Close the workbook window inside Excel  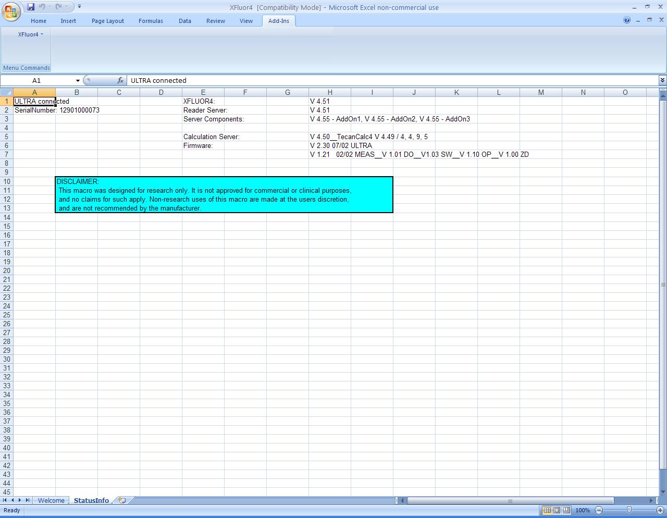(660, 20)
